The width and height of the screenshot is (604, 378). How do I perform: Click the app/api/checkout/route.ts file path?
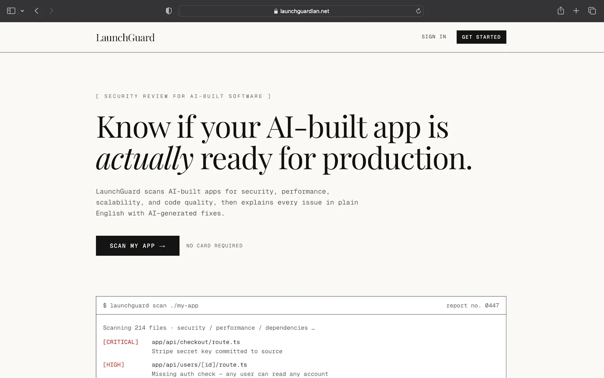click(196, 342)
